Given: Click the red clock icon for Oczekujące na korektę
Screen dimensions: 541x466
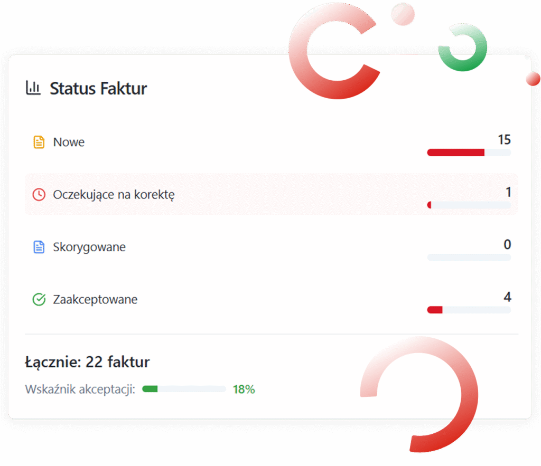Looking at the screenshot, I should [x=39, y=194].
